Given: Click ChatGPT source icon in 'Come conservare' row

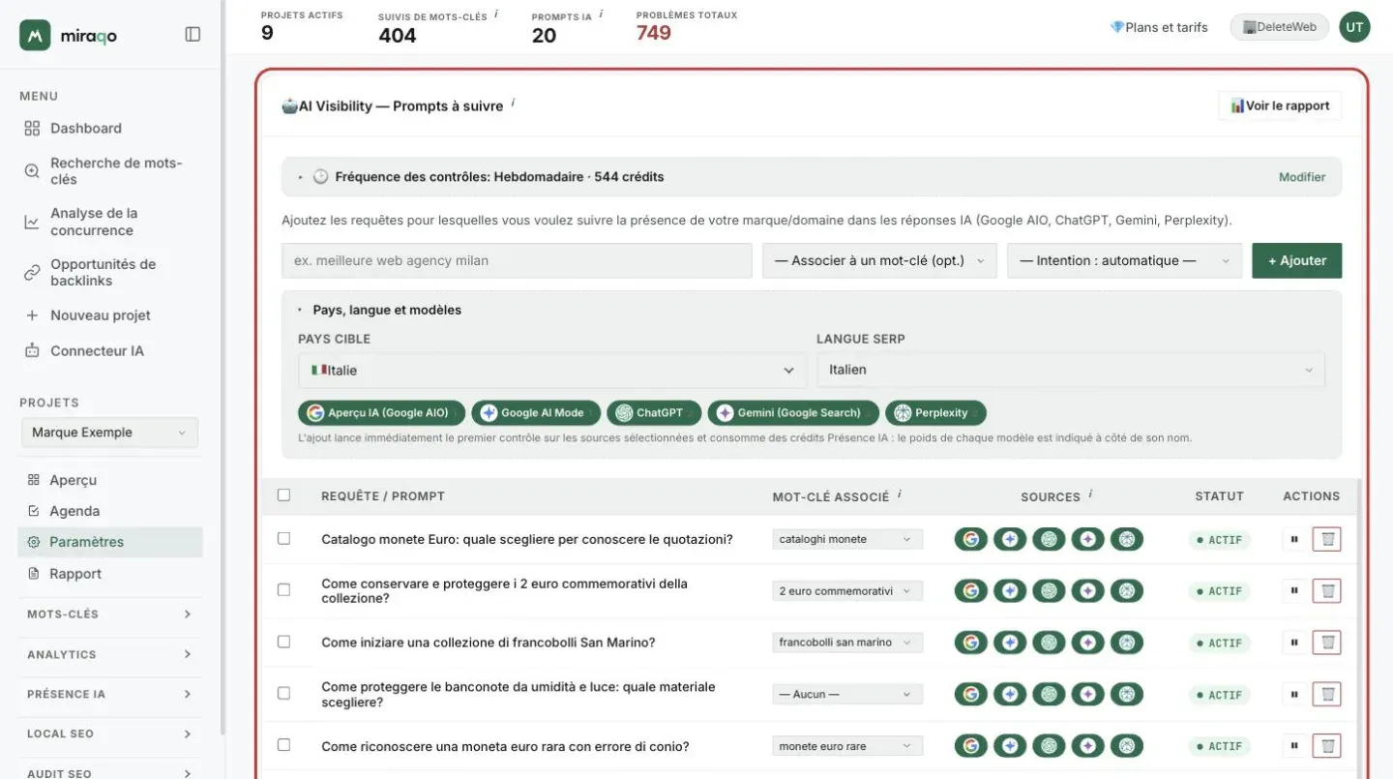Looking at the screenshot, I should point(1049,590).
